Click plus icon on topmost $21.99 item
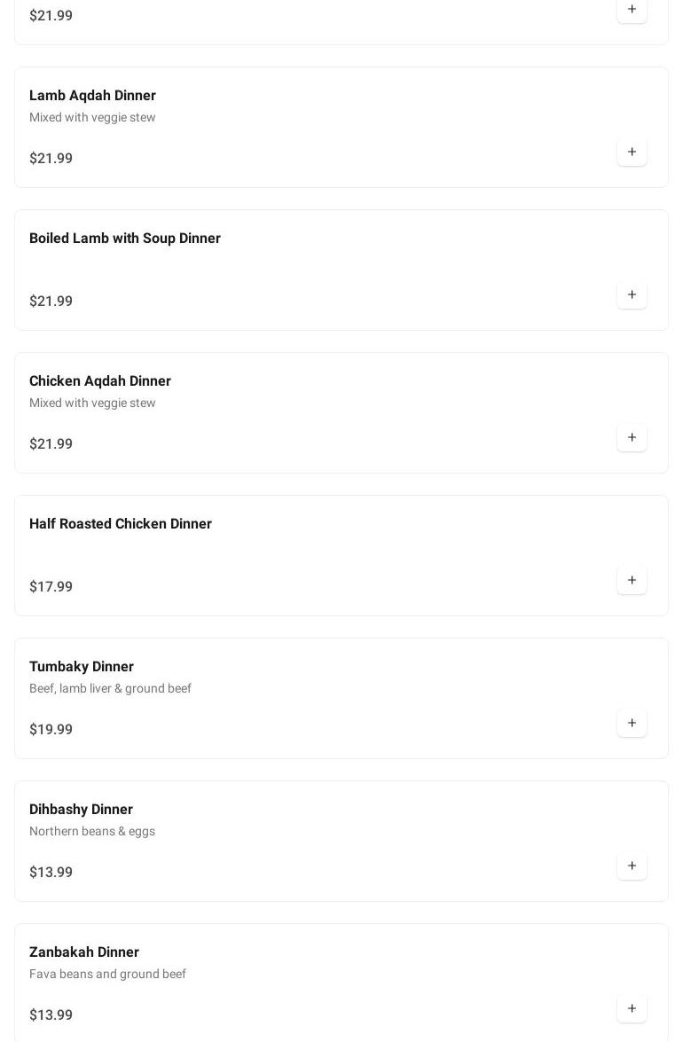The image size is (683, 1042). click(x=632, y=10)
